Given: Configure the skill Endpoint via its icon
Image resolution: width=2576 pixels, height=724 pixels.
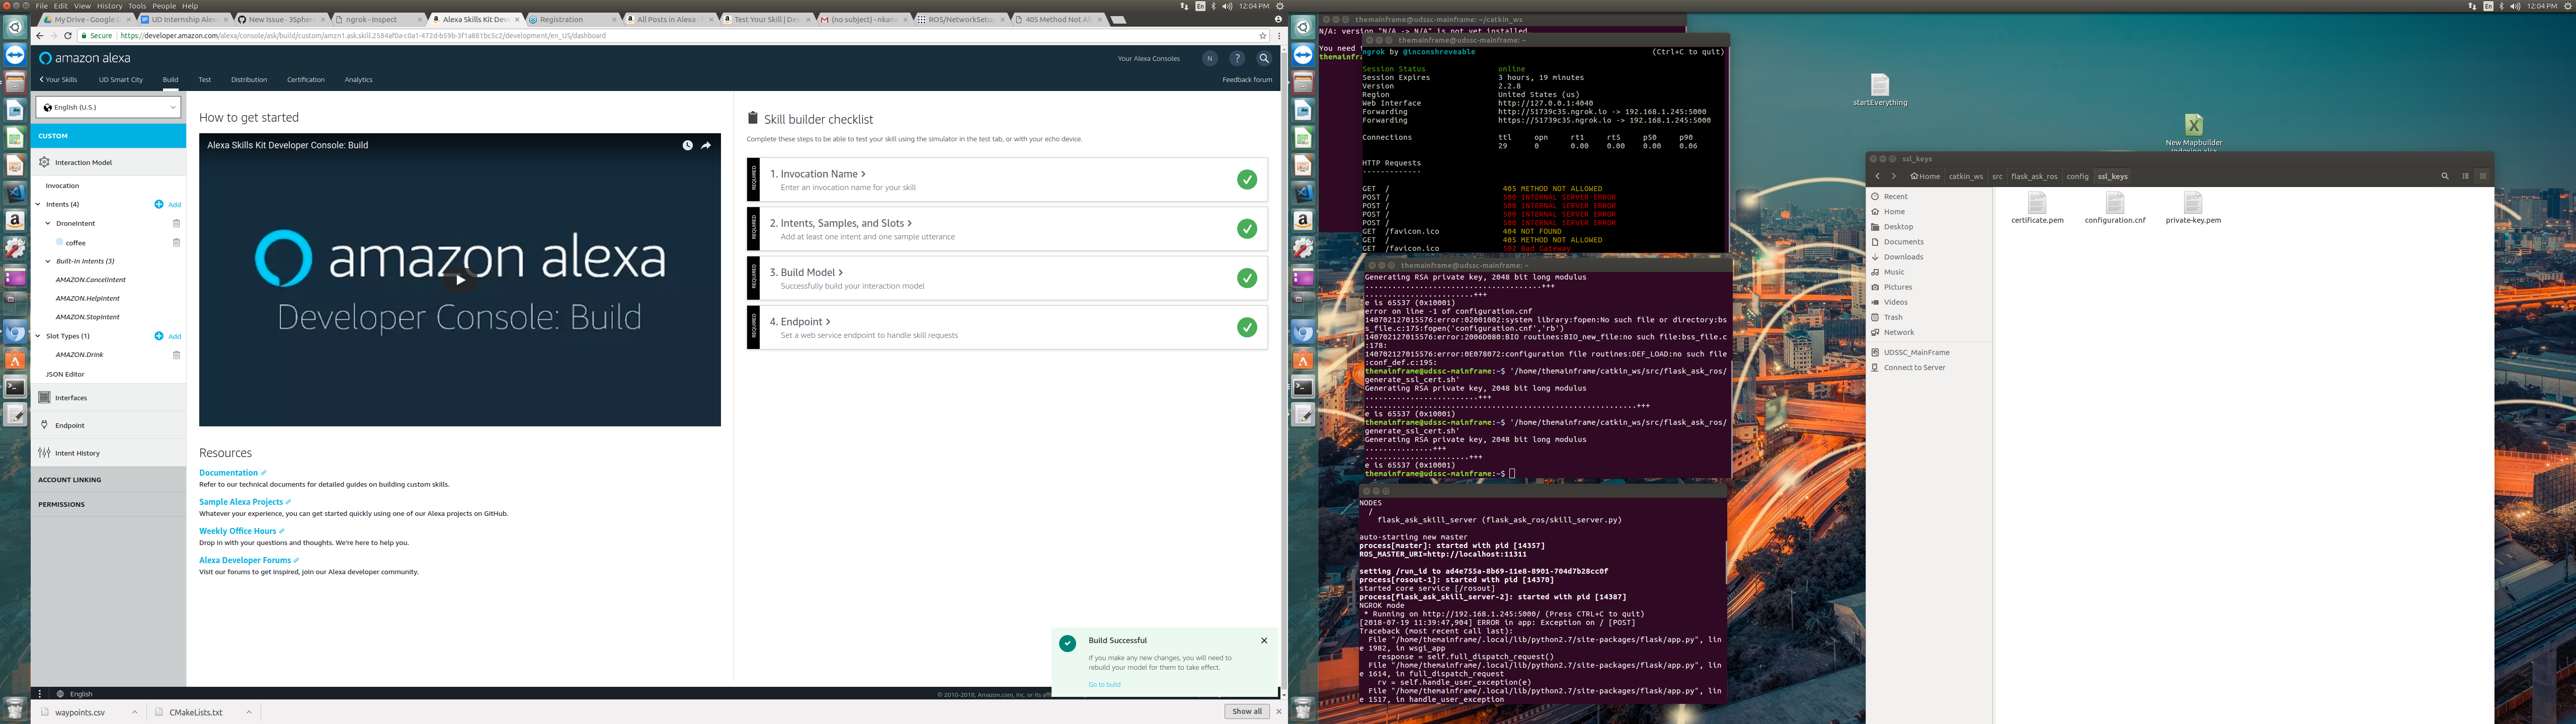Looking at the screenshot, I should pos(44,424).
